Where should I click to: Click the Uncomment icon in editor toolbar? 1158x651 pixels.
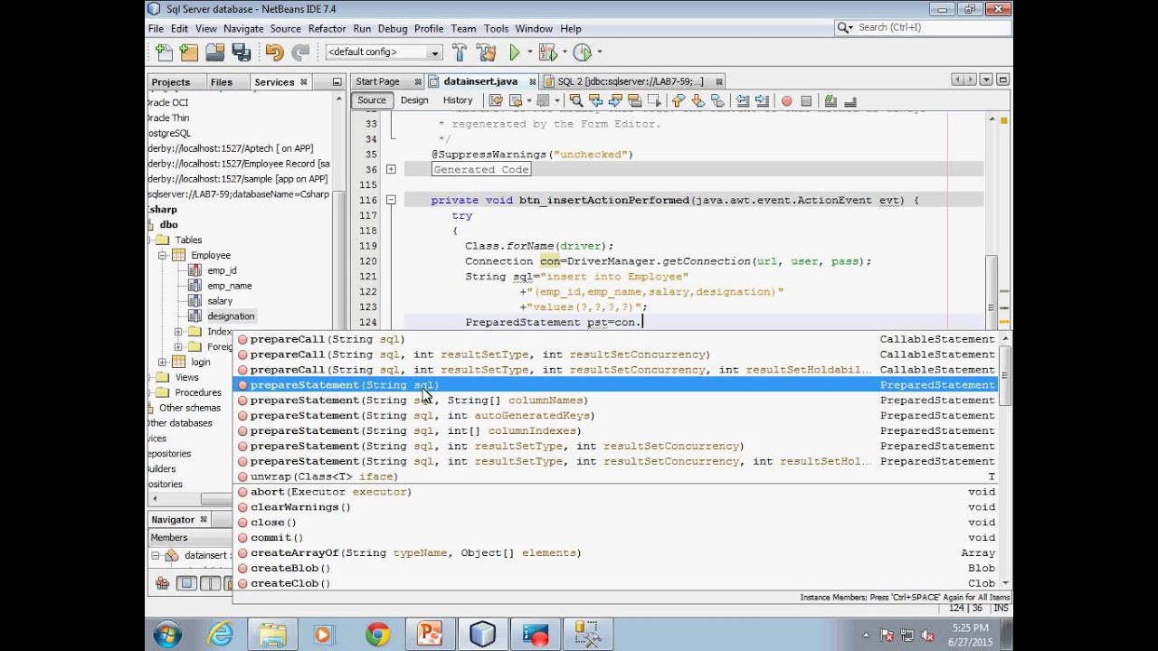[852, 100]
